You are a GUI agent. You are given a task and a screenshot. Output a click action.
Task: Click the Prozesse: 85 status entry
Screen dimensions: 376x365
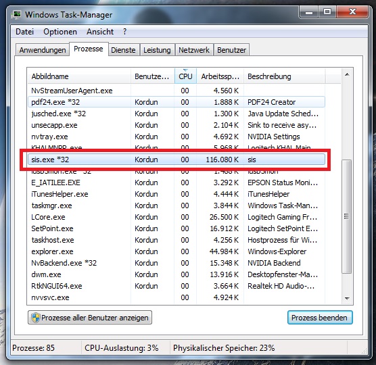point(34,348)
